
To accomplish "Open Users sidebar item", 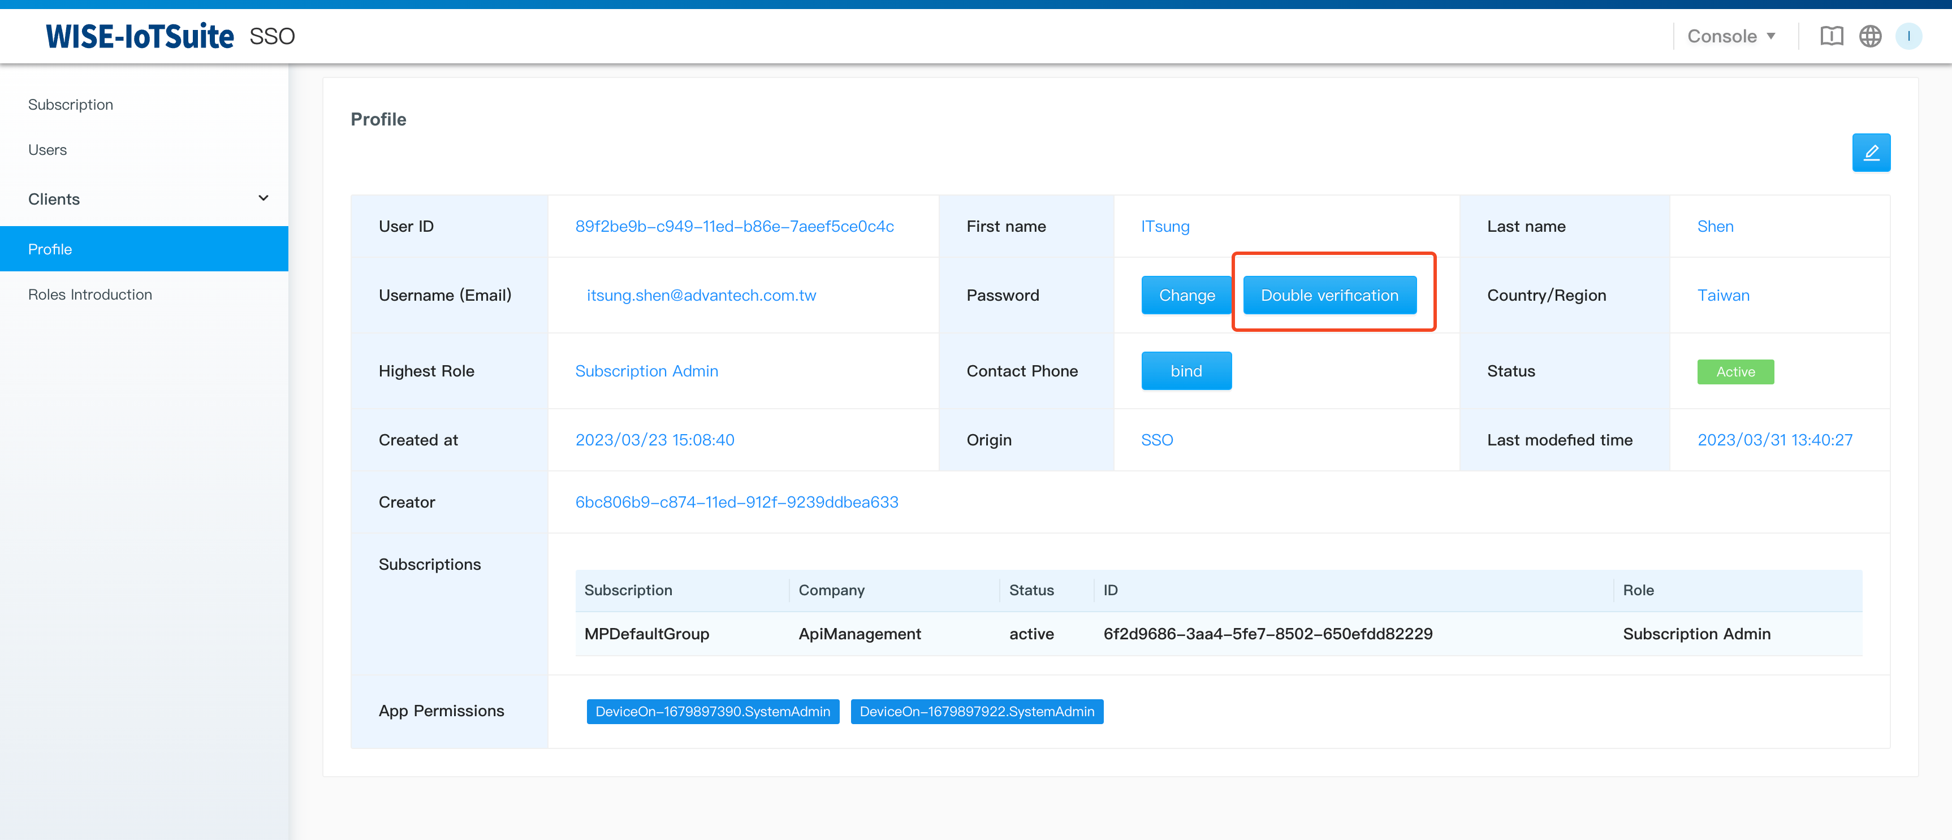I will [47, 150].
